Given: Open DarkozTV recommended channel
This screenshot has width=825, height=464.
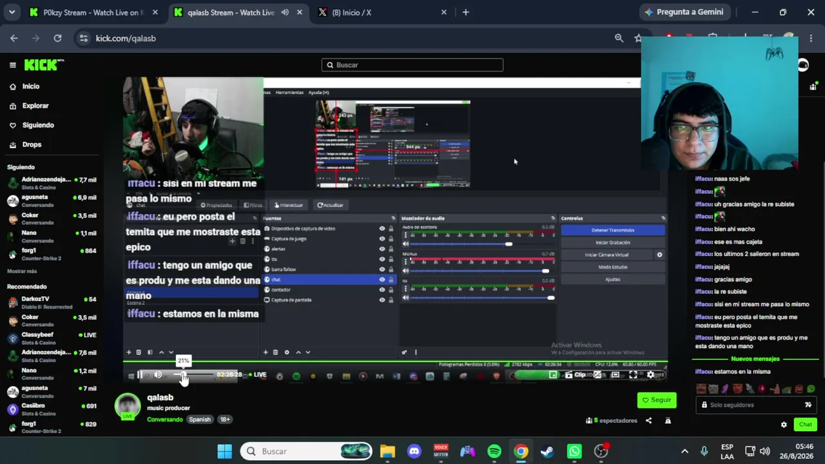Looking at the screenshot, I should 52,302.
